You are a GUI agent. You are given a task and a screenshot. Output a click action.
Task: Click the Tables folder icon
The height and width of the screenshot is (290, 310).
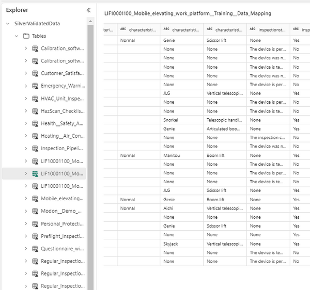point(26,36)
